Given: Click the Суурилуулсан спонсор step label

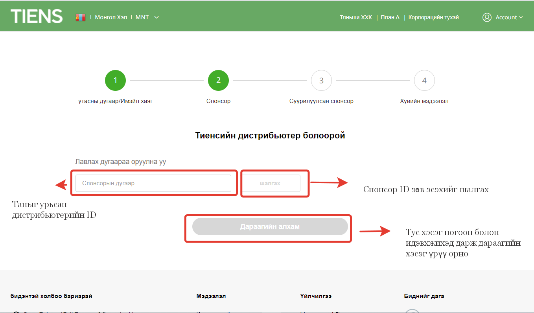Looking at the screenshot, I should [321, 101].
